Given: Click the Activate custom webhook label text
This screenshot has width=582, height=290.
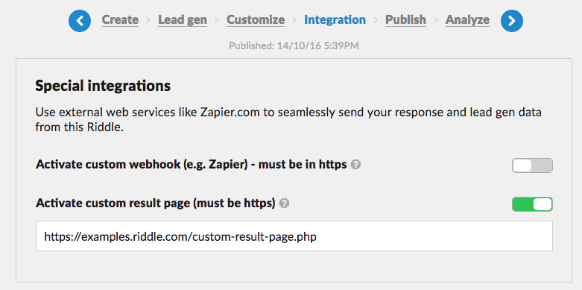Looking at the screenshot, I should coord(192,165).
